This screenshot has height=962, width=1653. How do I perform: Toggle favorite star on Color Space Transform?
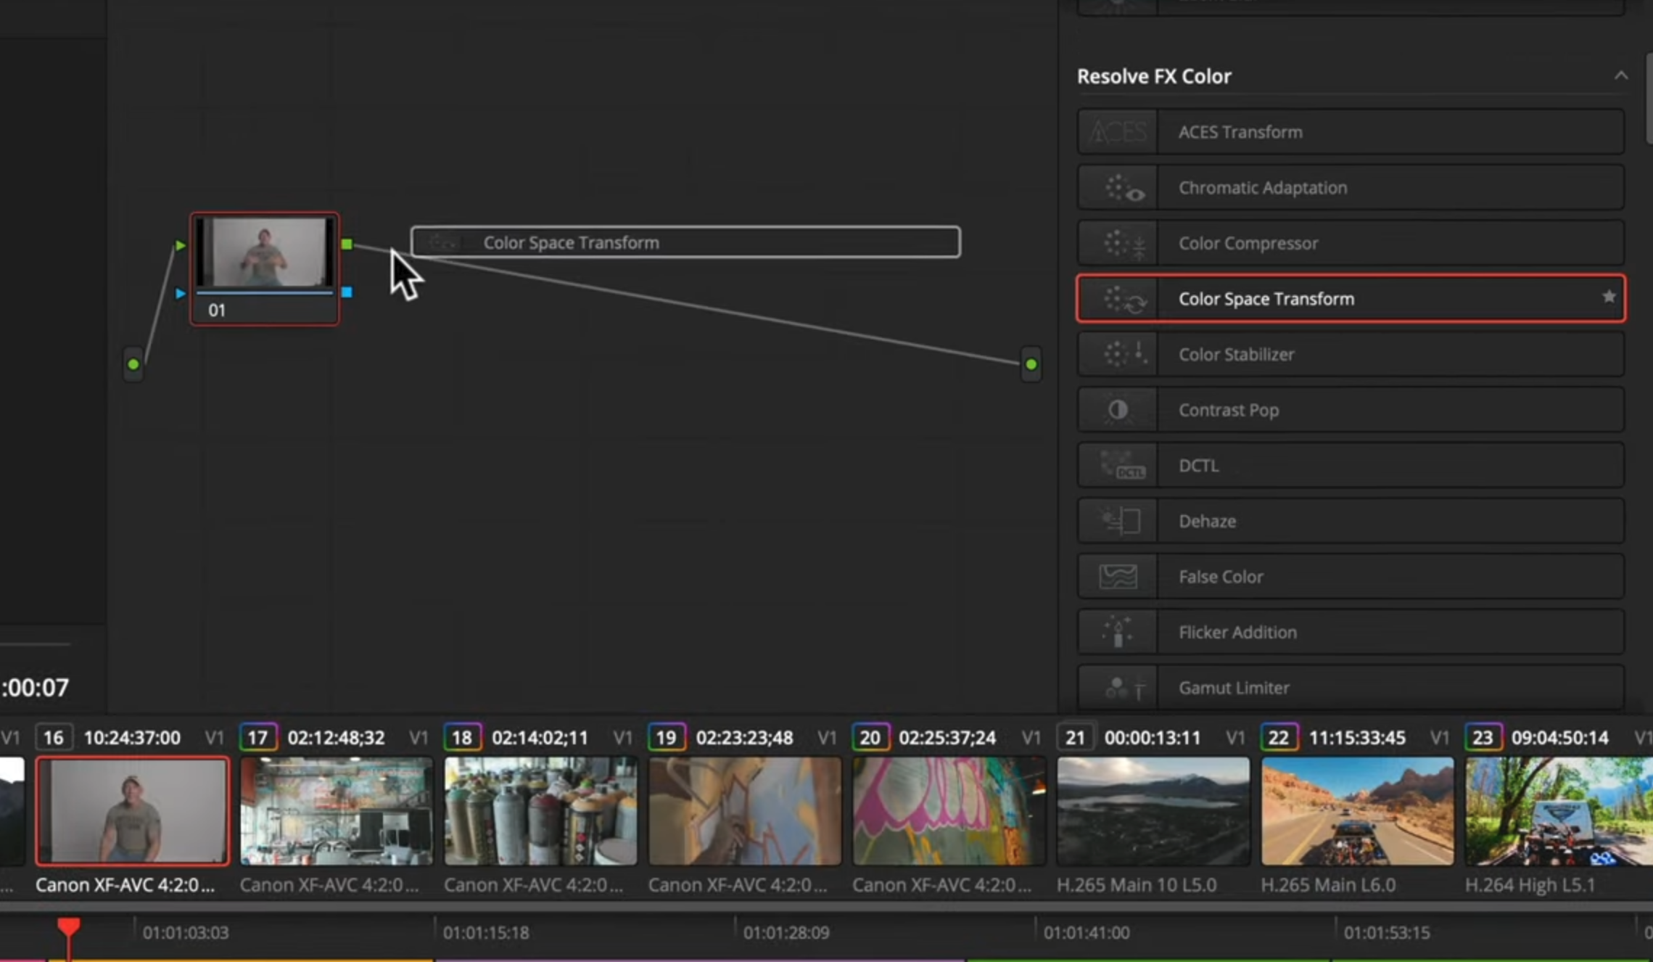pyautogui.click(x=1608, y=297)
